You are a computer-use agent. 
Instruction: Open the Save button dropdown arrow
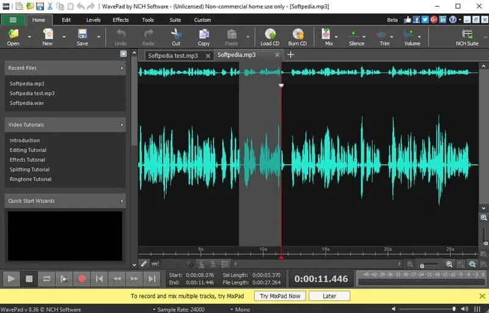click(x=98, y=37)
